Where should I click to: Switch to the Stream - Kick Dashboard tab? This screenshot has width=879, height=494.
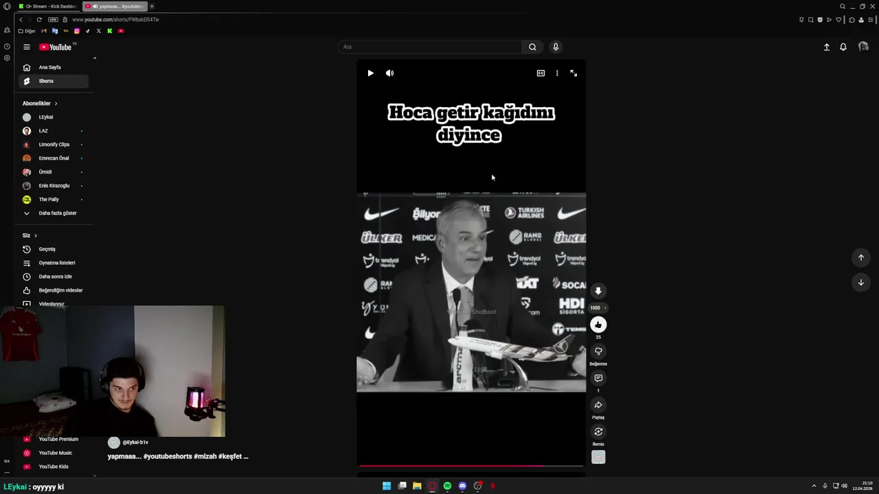48,6
